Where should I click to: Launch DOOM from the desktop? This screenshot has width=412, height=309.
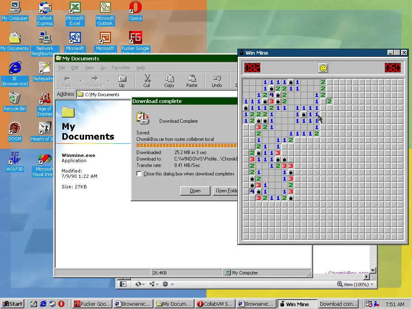click(15, 132)
